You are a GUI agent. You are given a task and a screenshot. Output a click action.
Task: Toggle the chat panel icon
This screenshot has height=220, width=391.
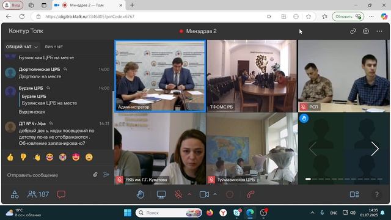tap(61, 194)
